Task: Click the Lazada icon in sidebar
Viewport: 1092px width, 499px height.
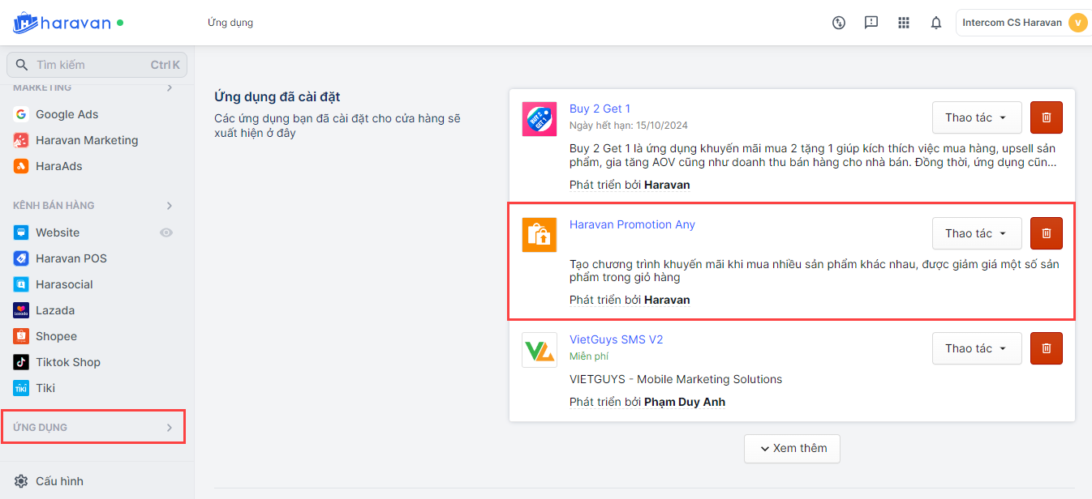Action: 21,310
